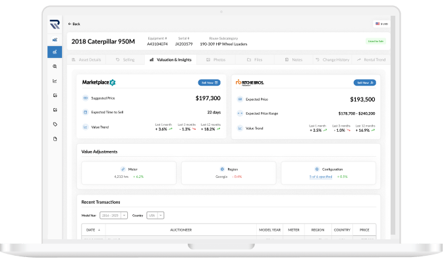
Task: Select the highlighted blue sidebar icon
Action: [x=55, y=52]
